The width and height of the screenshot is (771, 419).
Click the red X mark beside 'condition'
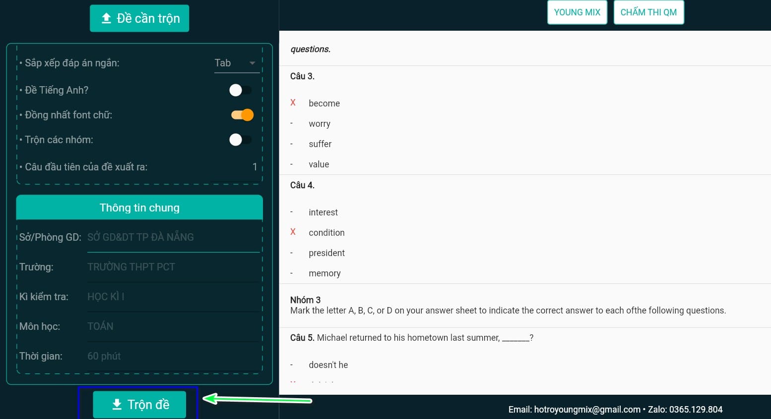293,232
